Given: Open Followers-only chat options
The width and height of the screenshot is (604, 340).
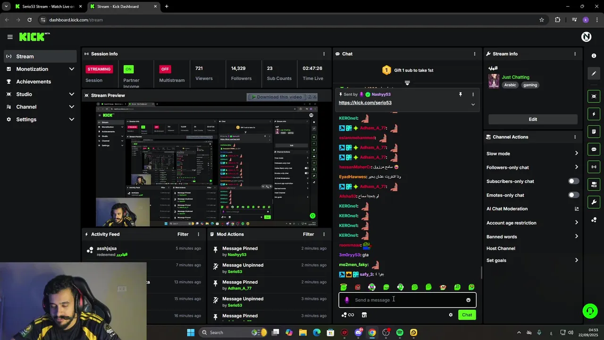Looking at the screenshot, I should [x=533, y=167].
